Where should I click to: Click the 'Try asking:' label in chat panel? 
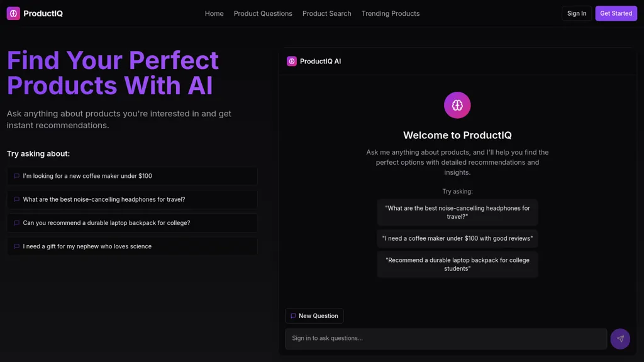click(457, 192)
